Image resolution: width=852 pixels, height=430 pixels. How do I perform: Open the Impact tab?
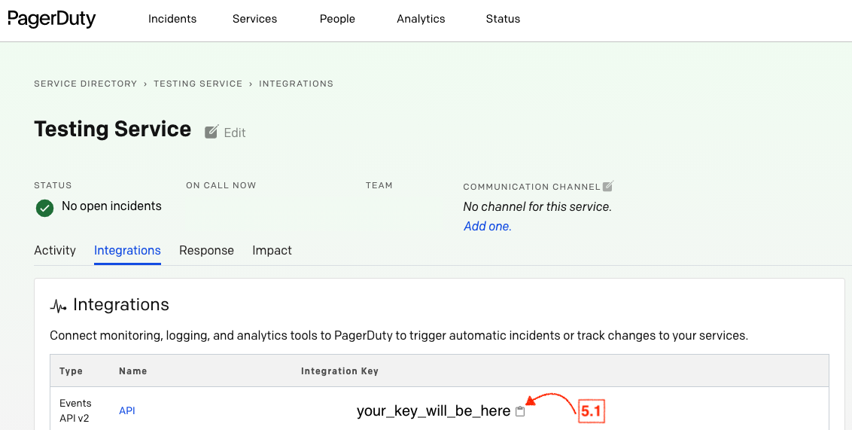[x=272, y=251]
